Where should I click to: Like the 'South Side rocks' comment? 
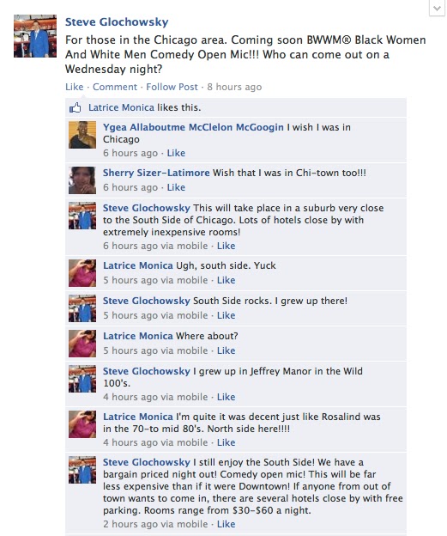[226, 315]
